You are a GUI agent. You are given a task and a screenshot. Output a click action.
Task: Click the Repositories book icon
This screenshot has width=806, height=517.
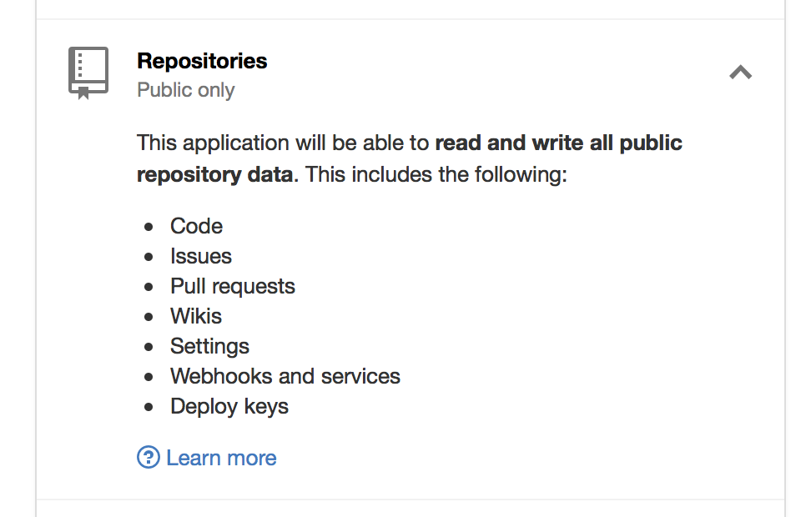tap(88, 73)
